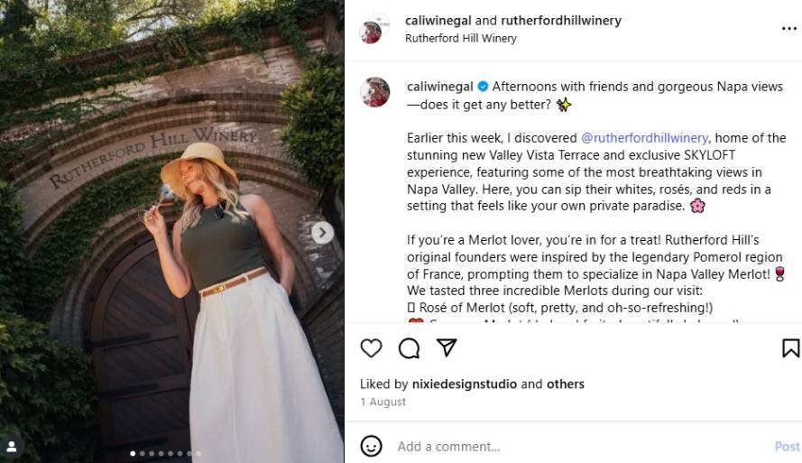
Task: Open rutherfordhillwinery collaborator profile in header
Action: tap(561, 21)
